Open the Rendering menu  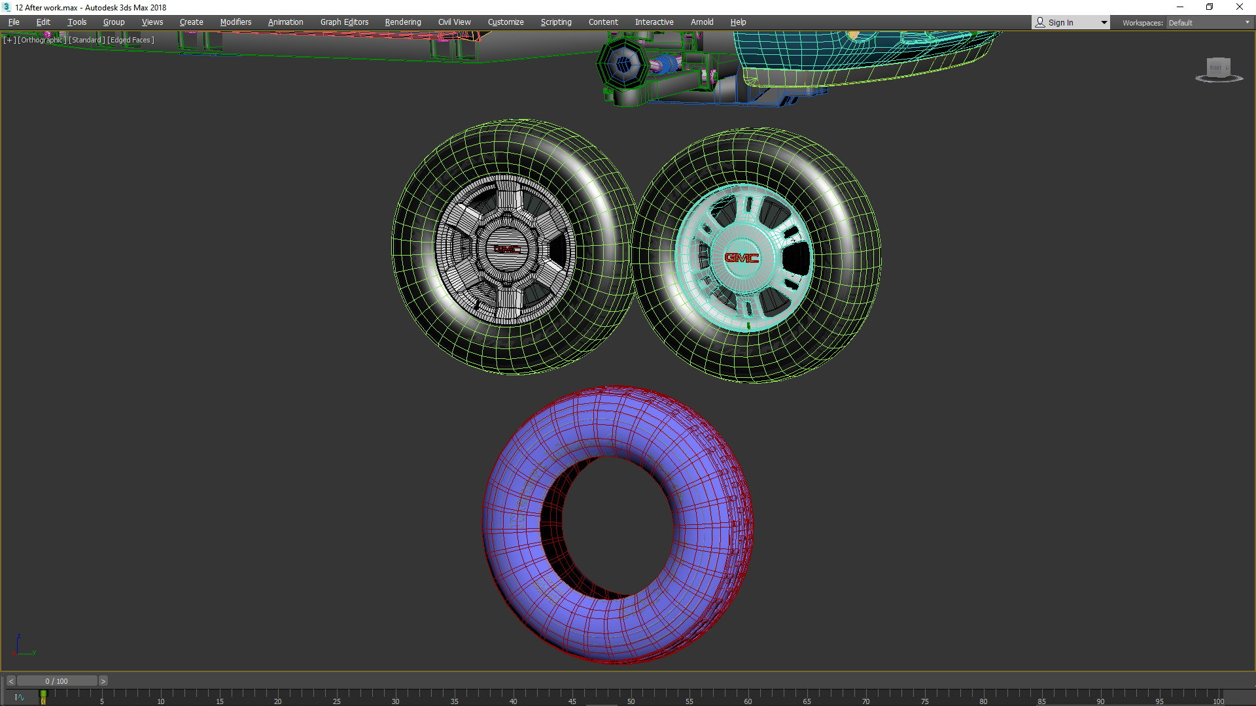pyautogui.click(x=402, y=22)
